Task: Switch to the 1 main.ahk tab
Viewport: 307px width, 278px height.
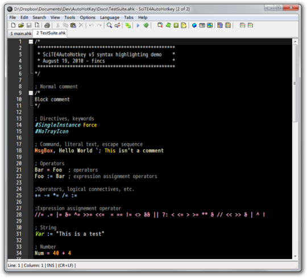Action: [20, 34]
